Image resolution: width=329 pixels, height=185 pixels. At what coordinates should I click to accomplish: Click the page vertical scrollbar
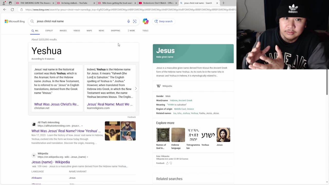point(327,82)
